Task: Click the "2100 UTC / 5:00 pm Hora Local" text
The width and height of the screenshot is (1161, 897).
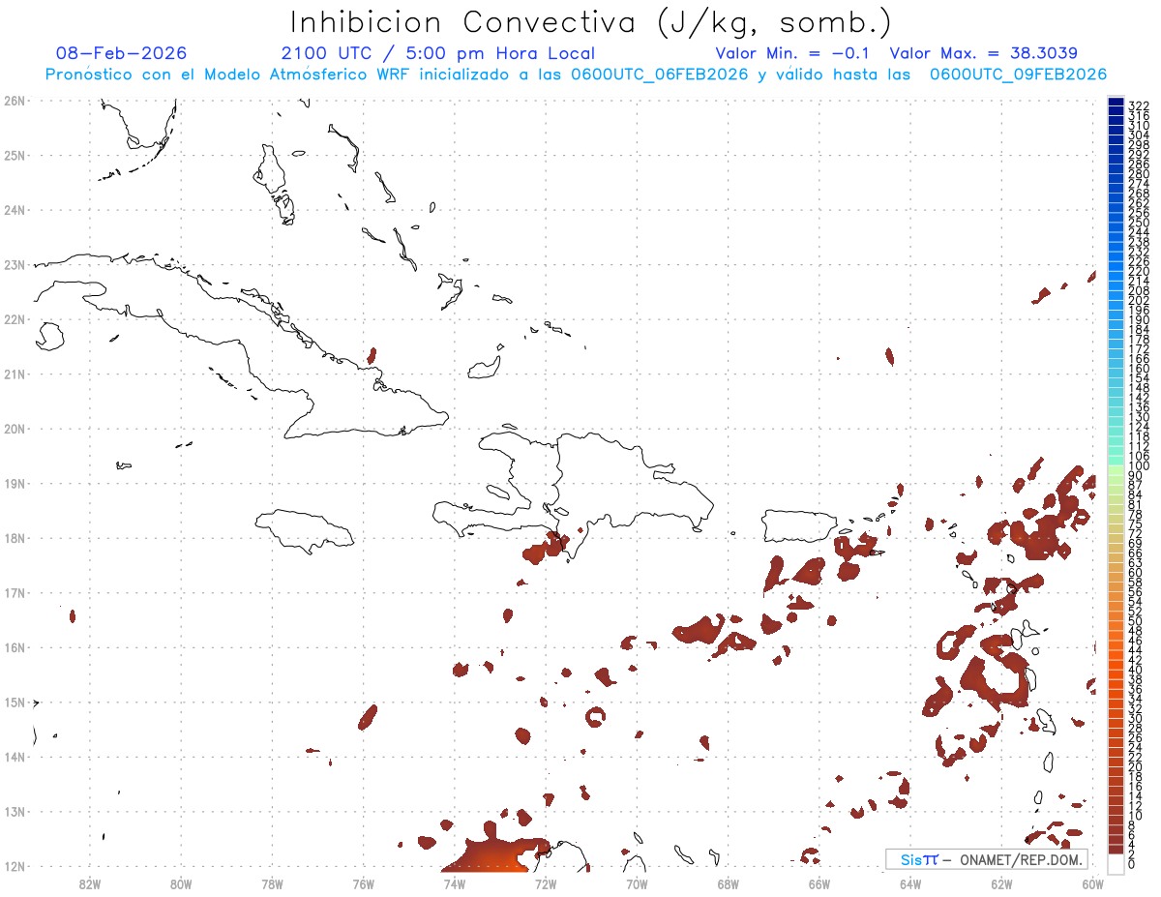Action: tap(438, 53)
